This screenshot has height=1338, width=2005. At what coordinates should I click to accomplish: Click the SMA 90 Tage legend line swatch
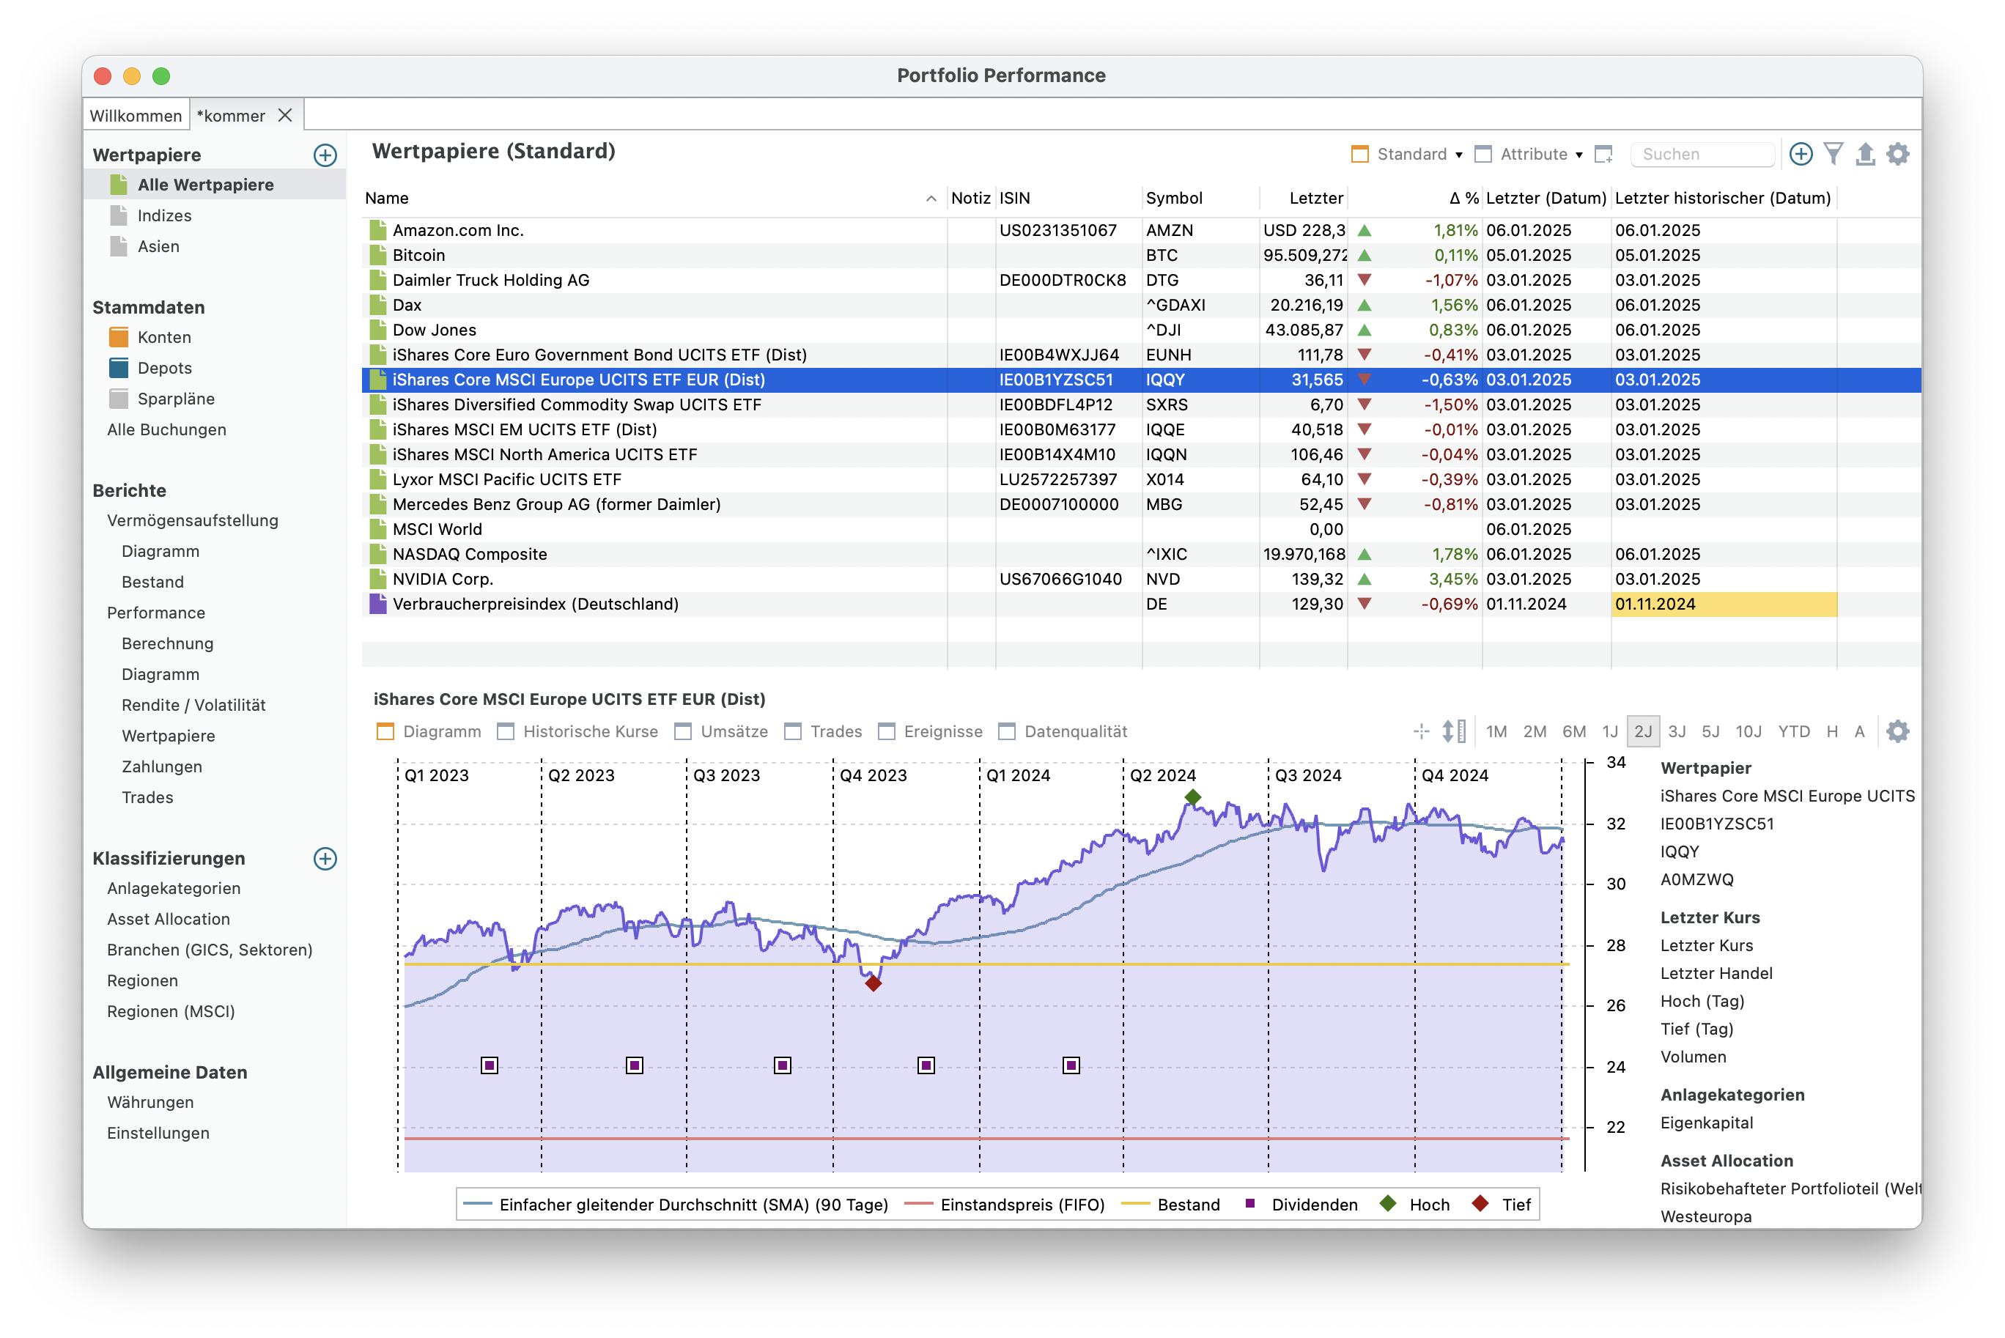click(x=477, y=1204)
